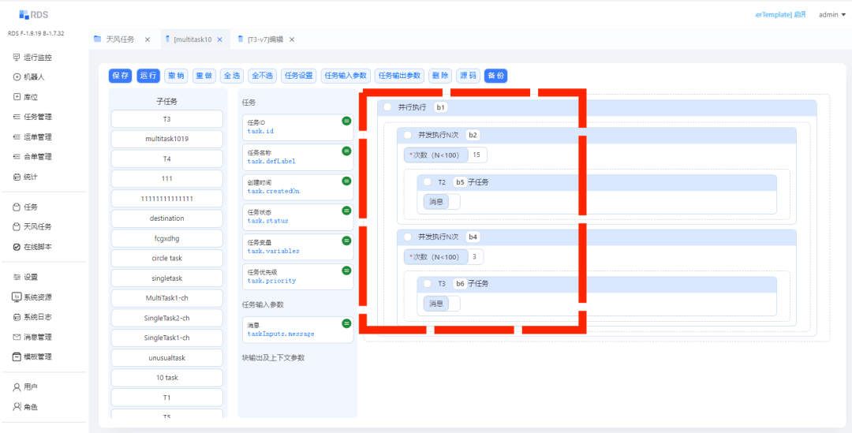
Task: Select the T3 b6 子任务 checkbox
Action: click(x=427, y=283)
